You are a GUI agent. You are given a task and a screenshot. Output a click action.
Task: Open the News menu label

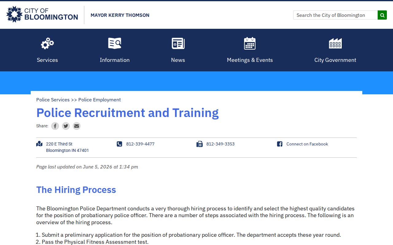[x=178, y=60]
